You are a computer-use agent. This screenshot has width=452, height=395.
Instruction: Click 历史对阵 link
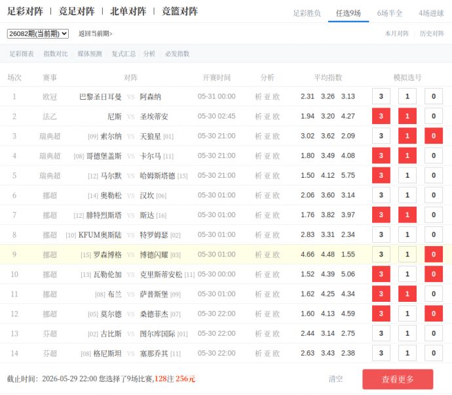432,33
